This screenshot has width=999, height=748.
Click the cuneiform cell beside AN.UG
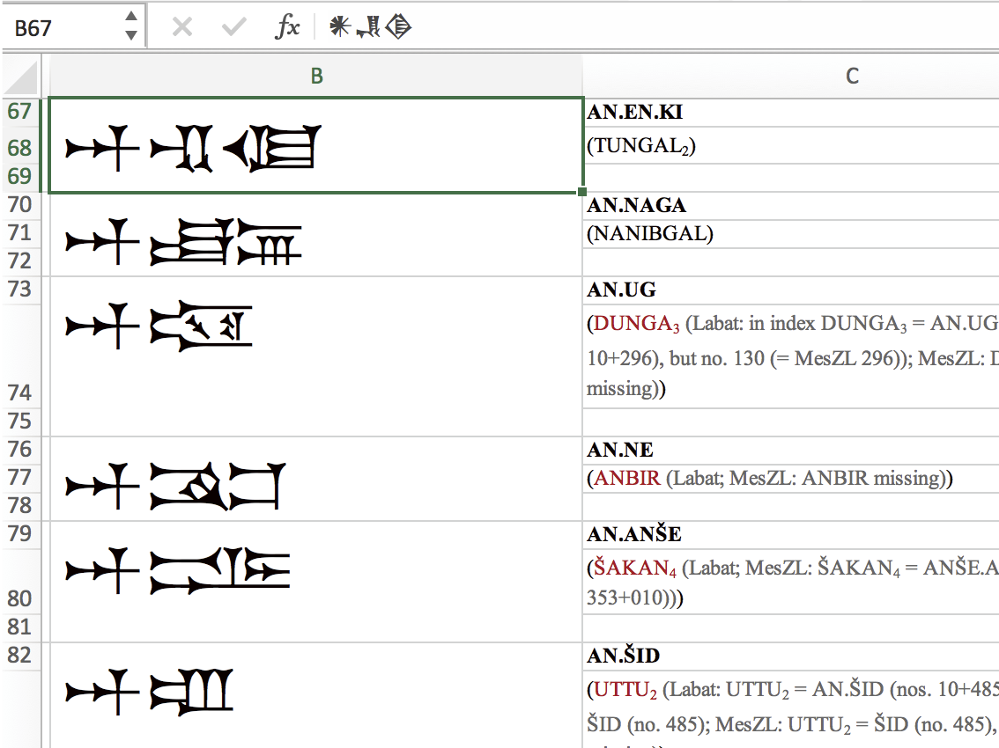[316, 356]
